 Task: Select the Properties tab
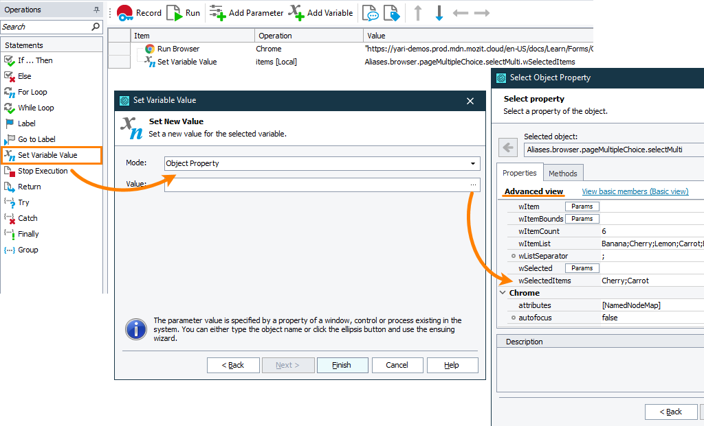[x=519, y=173]
